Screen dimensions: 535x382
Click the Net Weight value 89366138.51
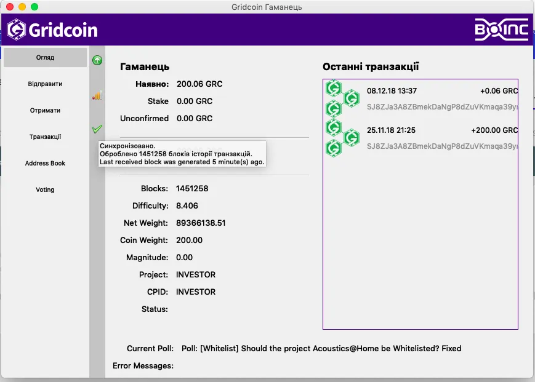coord(201,223)
